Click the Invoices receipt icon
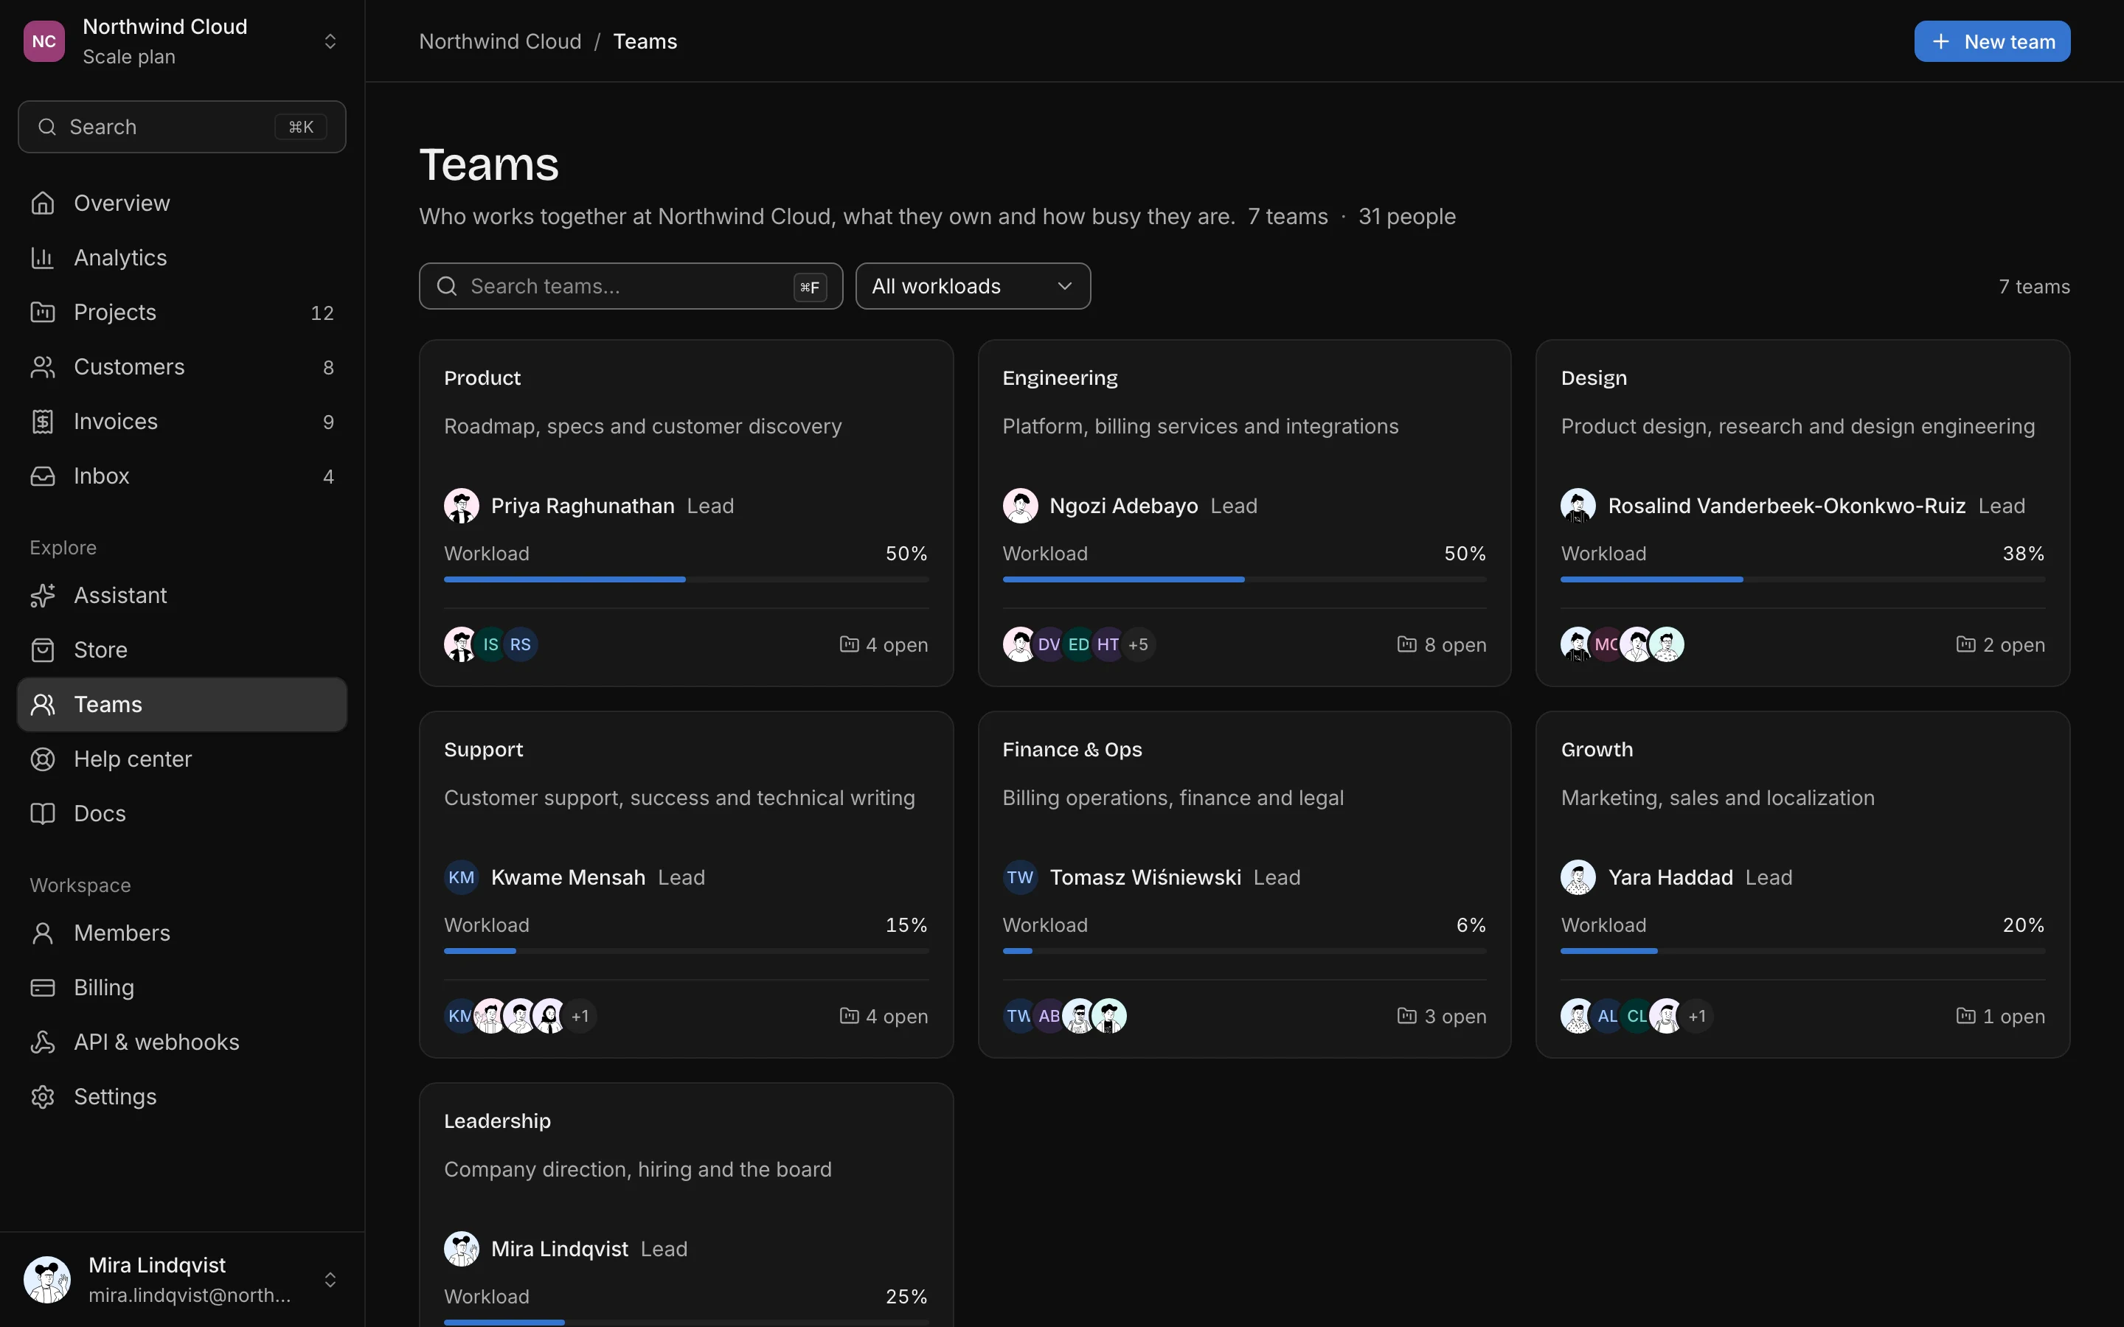 (x=42, y=421)
